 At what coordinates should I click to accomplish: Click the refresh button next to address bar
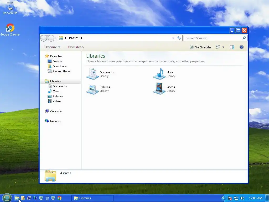(x=179, y=38)
